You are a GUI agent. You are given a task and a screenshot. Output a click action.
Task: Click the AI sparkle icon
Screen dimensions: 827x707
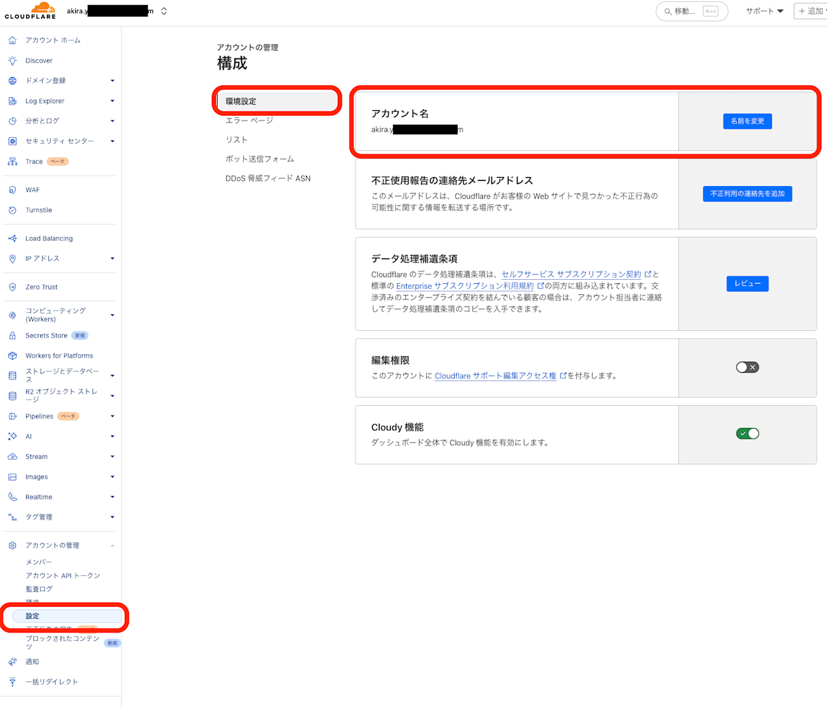coord(12,436)
